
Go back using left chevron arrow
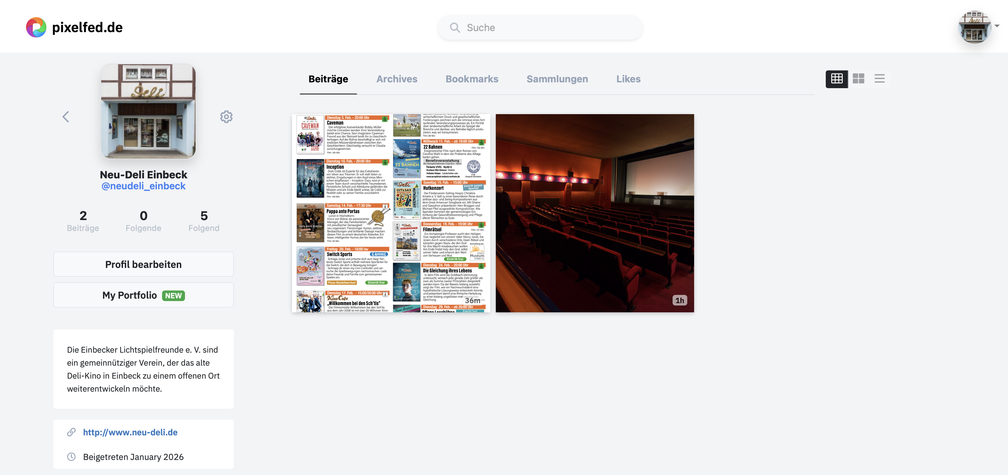pos(66,117)
